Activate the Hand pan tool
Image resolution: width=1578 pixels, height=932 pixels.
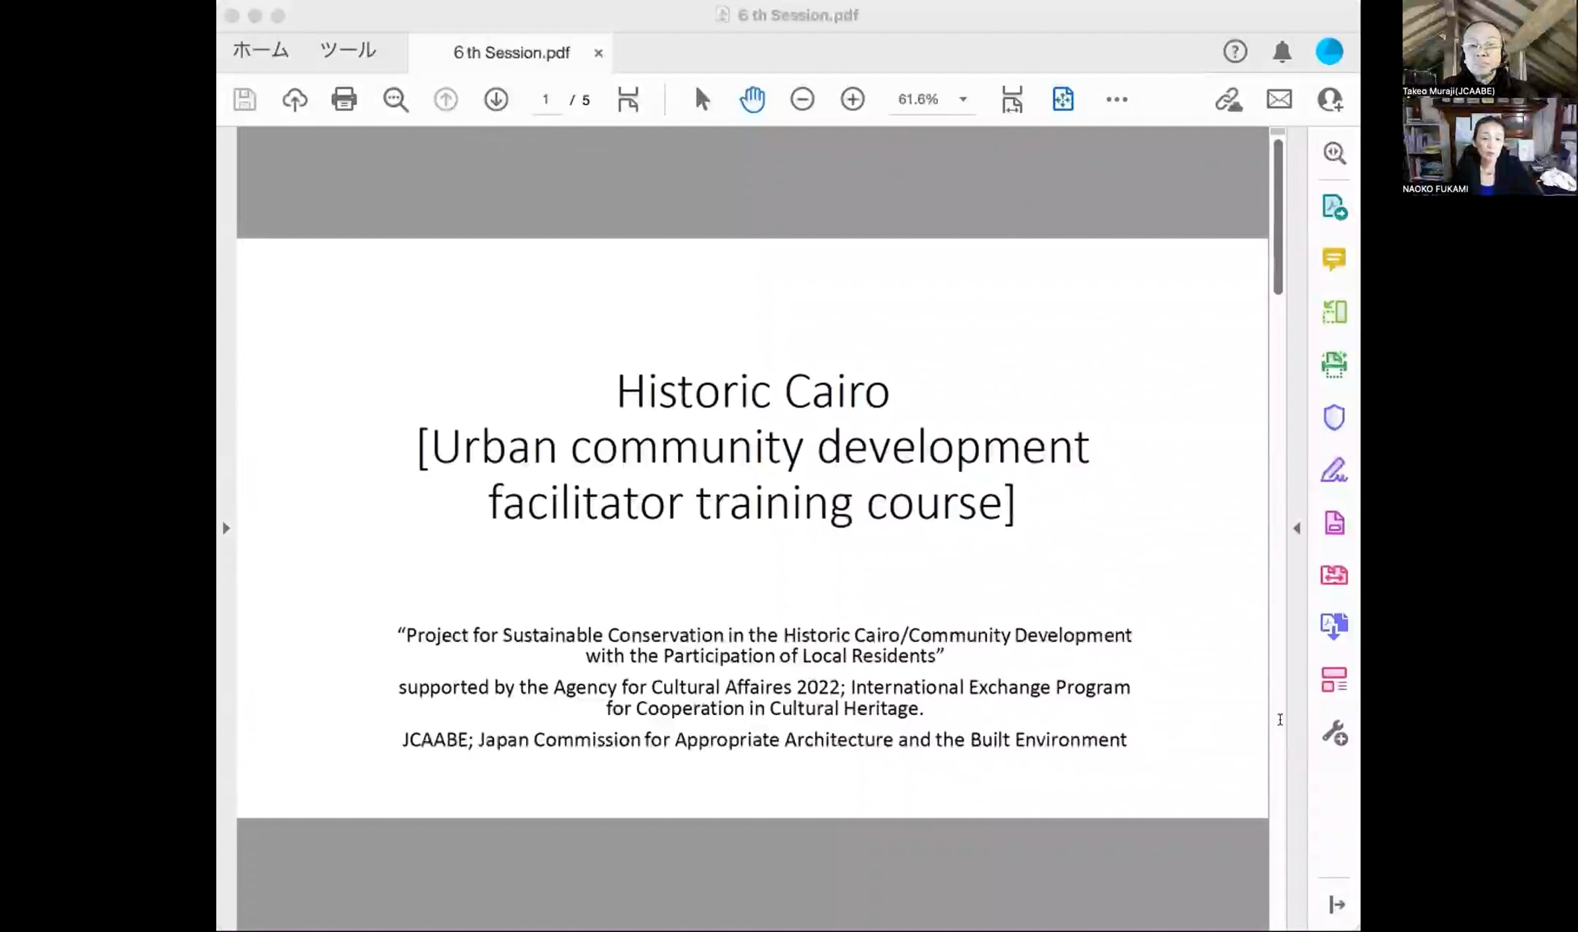[752, 100]
